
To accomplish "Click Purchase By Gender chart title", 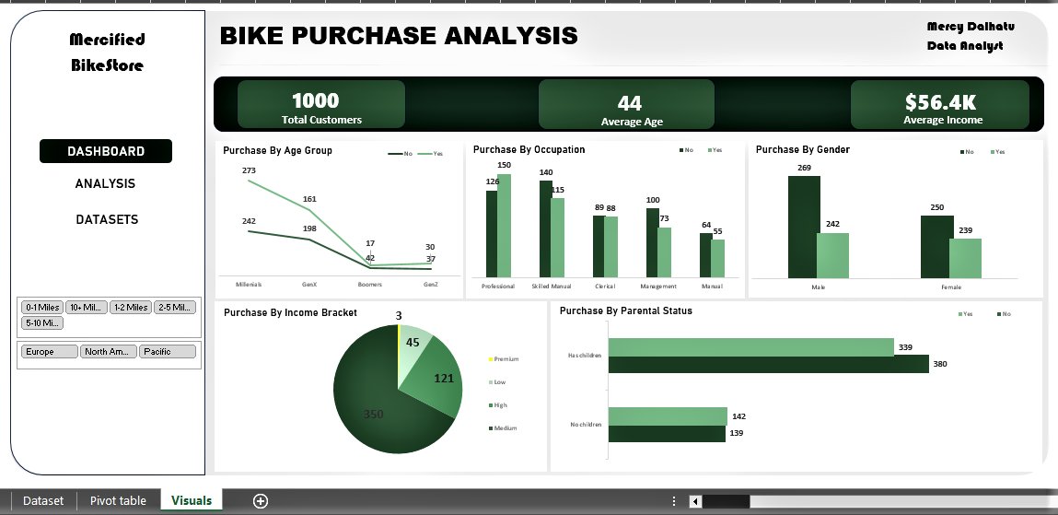I will click(x=802, y=149).
